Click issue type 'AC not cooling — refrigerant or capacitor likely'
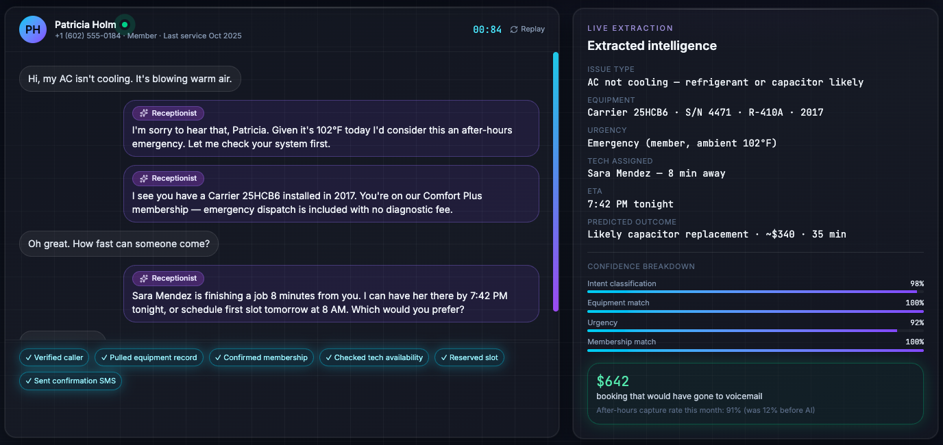This screenshot has height=445, width=943. tap(725, 82)
